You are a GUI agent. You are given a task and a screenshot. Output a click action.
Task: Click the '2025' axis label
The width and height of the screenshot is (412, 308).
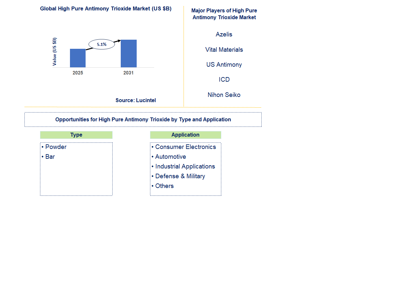point(78,73)
